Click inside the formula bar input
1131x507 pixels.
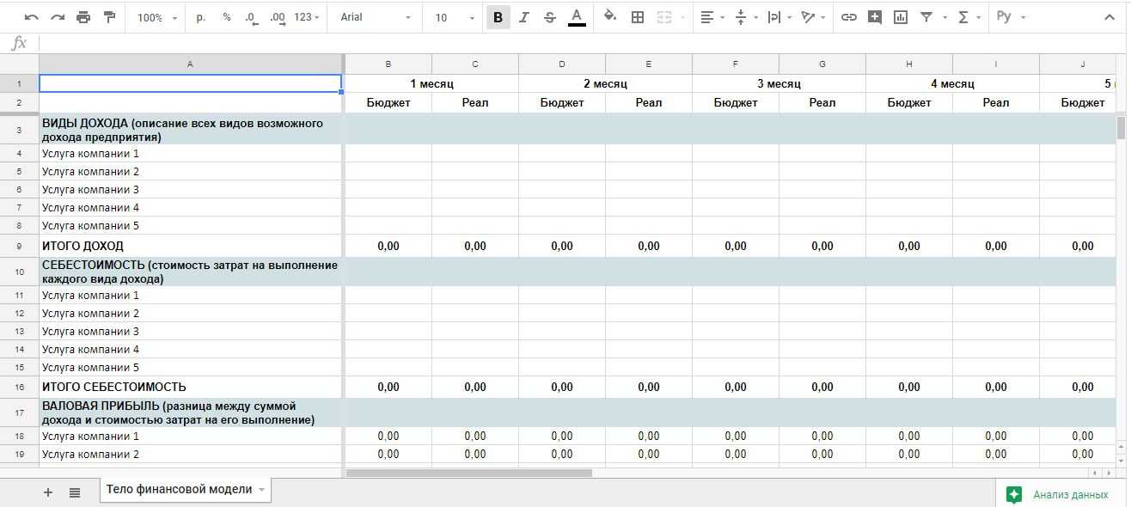[576, 43]
